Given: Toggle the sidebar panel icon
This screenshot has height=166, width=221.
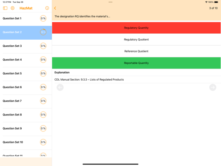Looking at the screenshot, I should pyautogui.click(x=5, y=8).
